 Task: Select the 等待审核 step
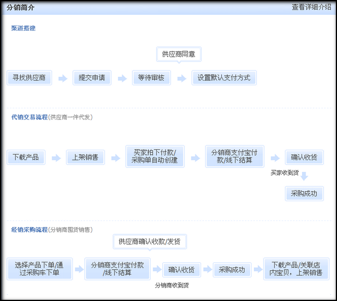[x=151, y=78]
